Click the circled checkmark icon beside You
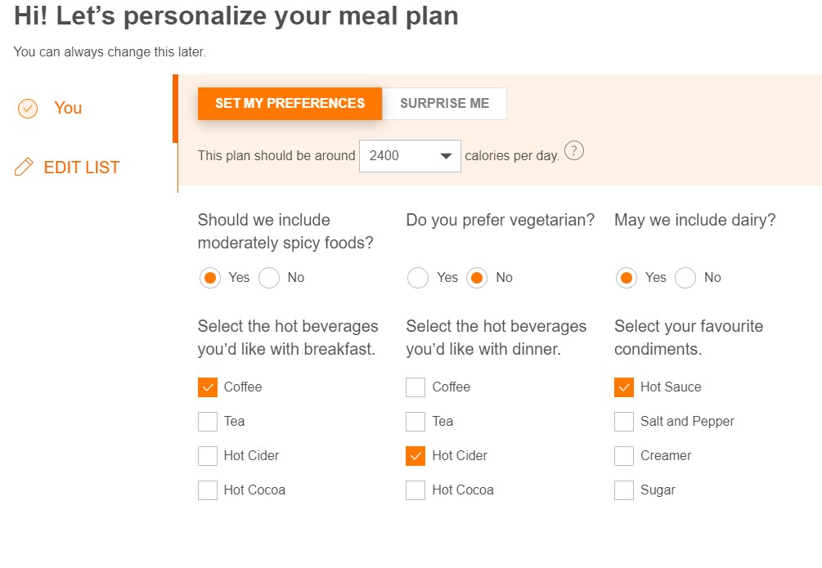Viewport: 822px width, 568px height. point(28,109)
